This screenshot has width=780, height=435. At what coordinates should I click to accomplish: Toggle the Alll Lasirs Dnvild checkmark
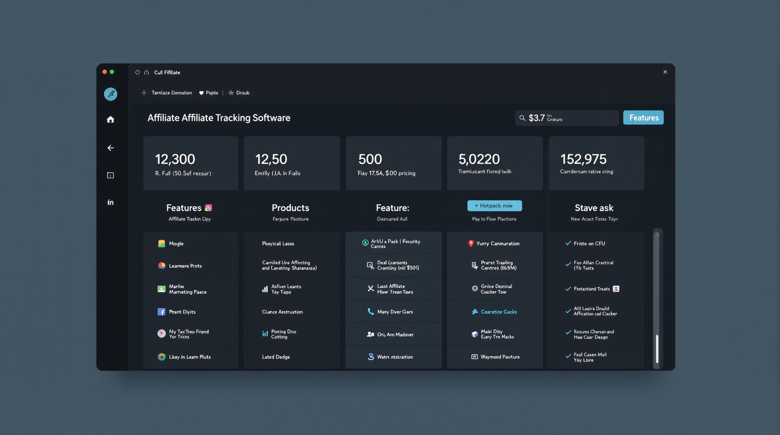(568, 311)
